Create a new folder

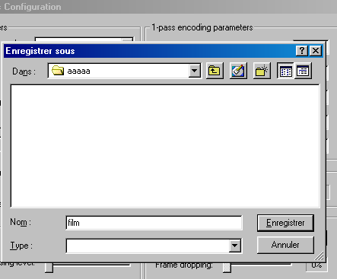(x=262, y=71)
